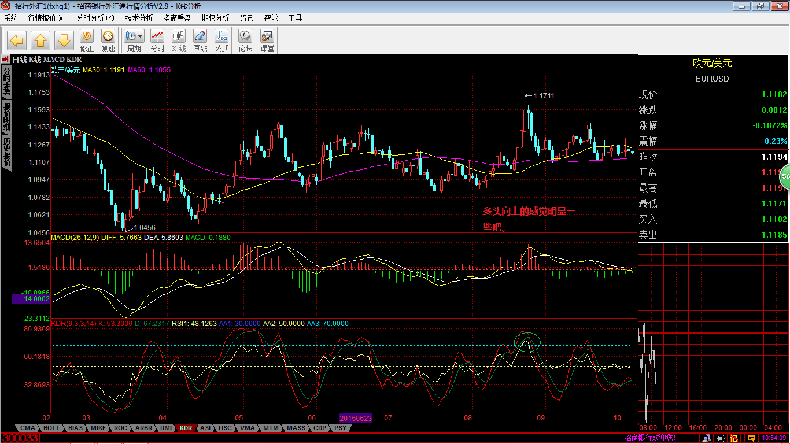Image resolution: width=790 pixels, height=444 pixels.
Task: Open the 技术分析 menu
Action: coord(139,18)
